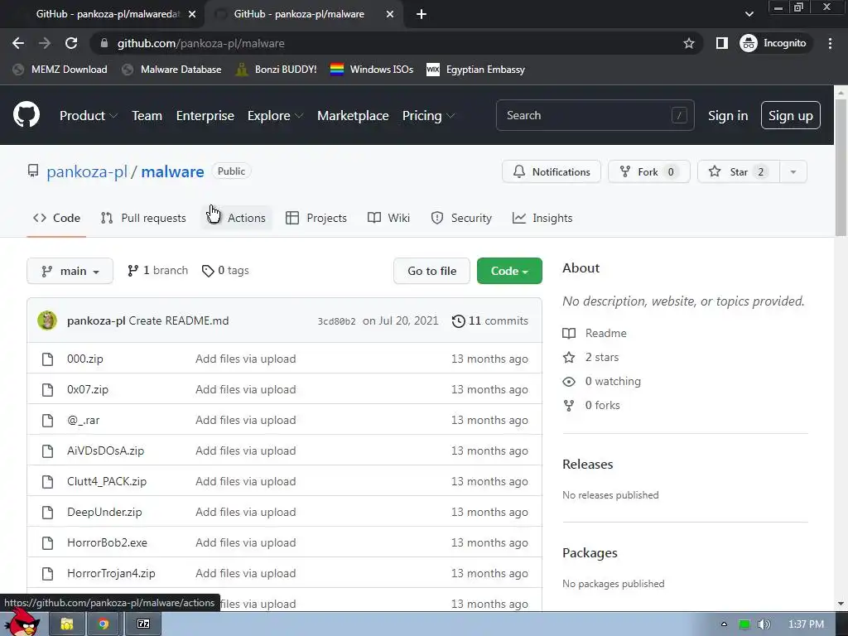Select the Code tab

[56, 218]
